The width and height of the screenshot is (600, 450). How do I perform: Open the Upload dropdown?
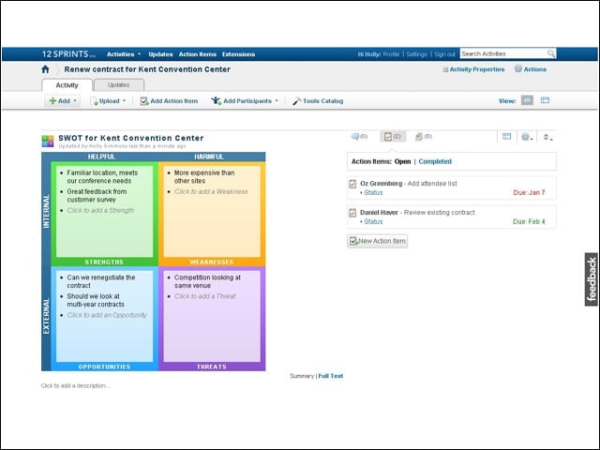[108, 101]
